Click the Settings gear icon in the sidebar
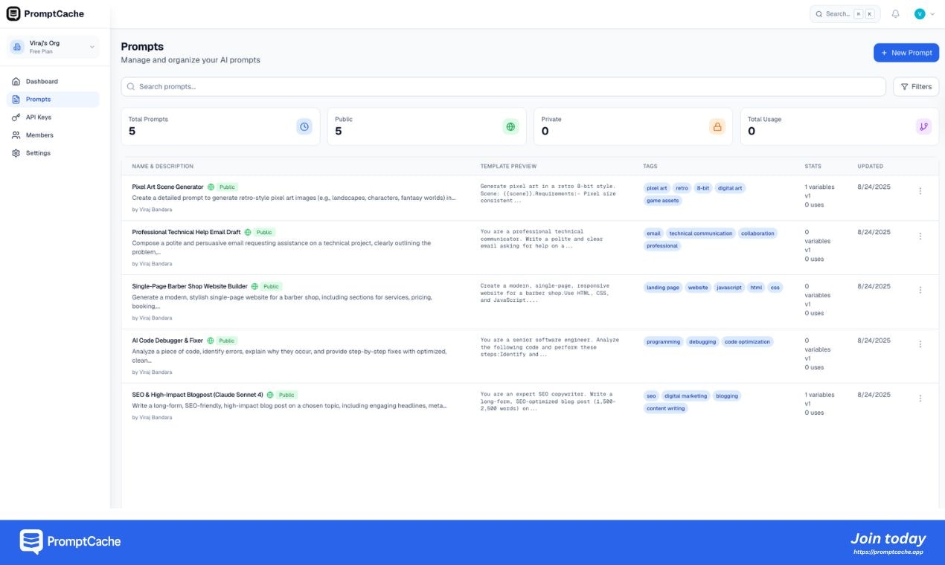 (16, 152)
